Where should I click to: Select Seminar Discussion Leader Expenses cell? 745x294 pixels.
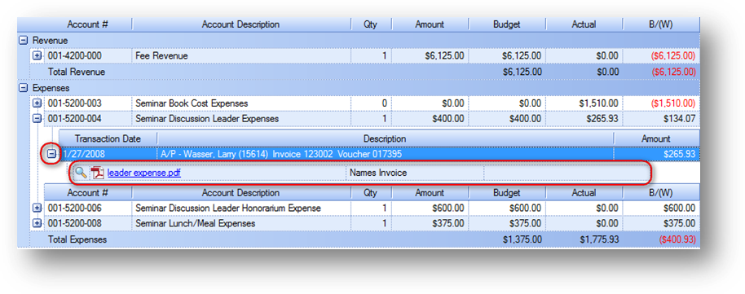tap(241, 118)
